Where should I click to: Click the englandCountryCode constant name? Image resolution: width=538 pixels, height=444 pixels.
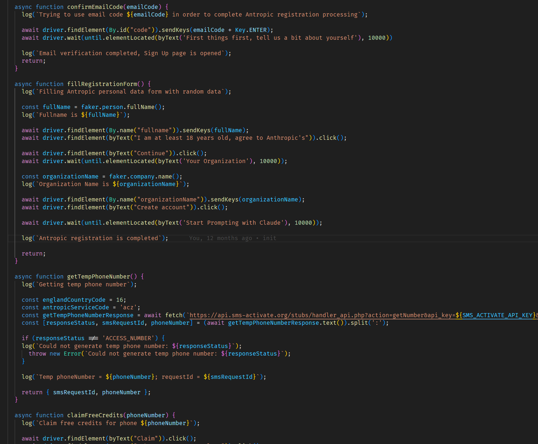click(74, 300)
